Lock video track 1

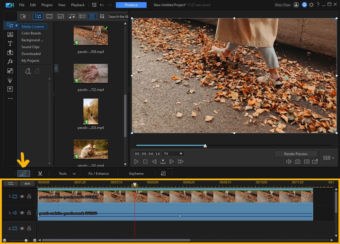click(29, 196)
